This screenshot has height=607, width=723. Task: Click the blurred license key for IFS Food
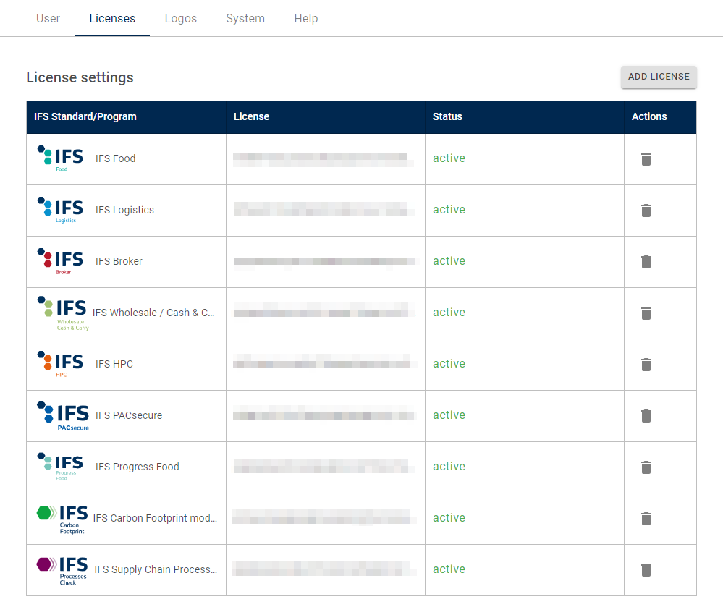(324, 159)
